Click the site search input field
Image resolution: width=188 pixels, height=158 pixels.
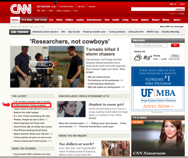click(x=153, y=9)
